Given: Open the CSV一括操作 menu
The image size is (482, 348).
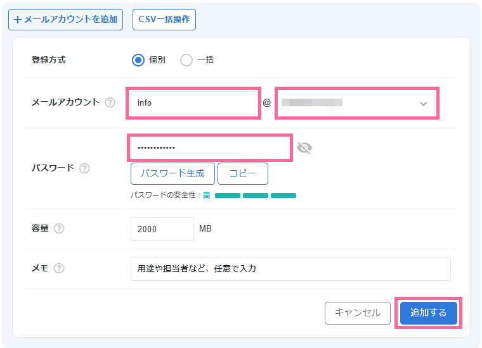Looking at the screenshot, I should pos(164,20).
